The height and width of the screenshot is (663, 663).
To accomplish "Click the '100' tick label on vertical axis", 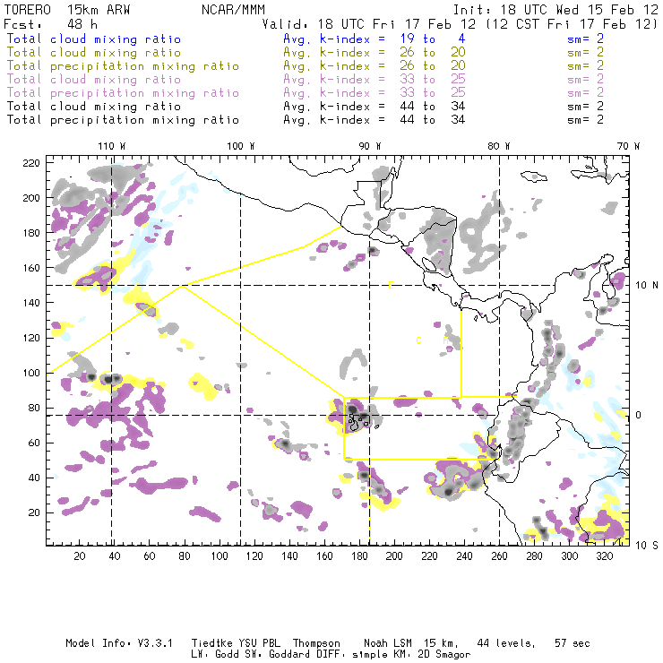I will tap(31, 373).
